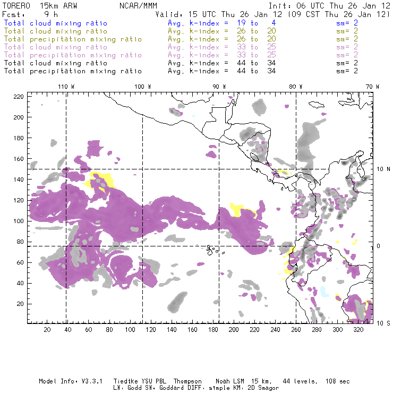
Task: Select the "180" tick label on the vertical axis
Action: pos(19,138)
